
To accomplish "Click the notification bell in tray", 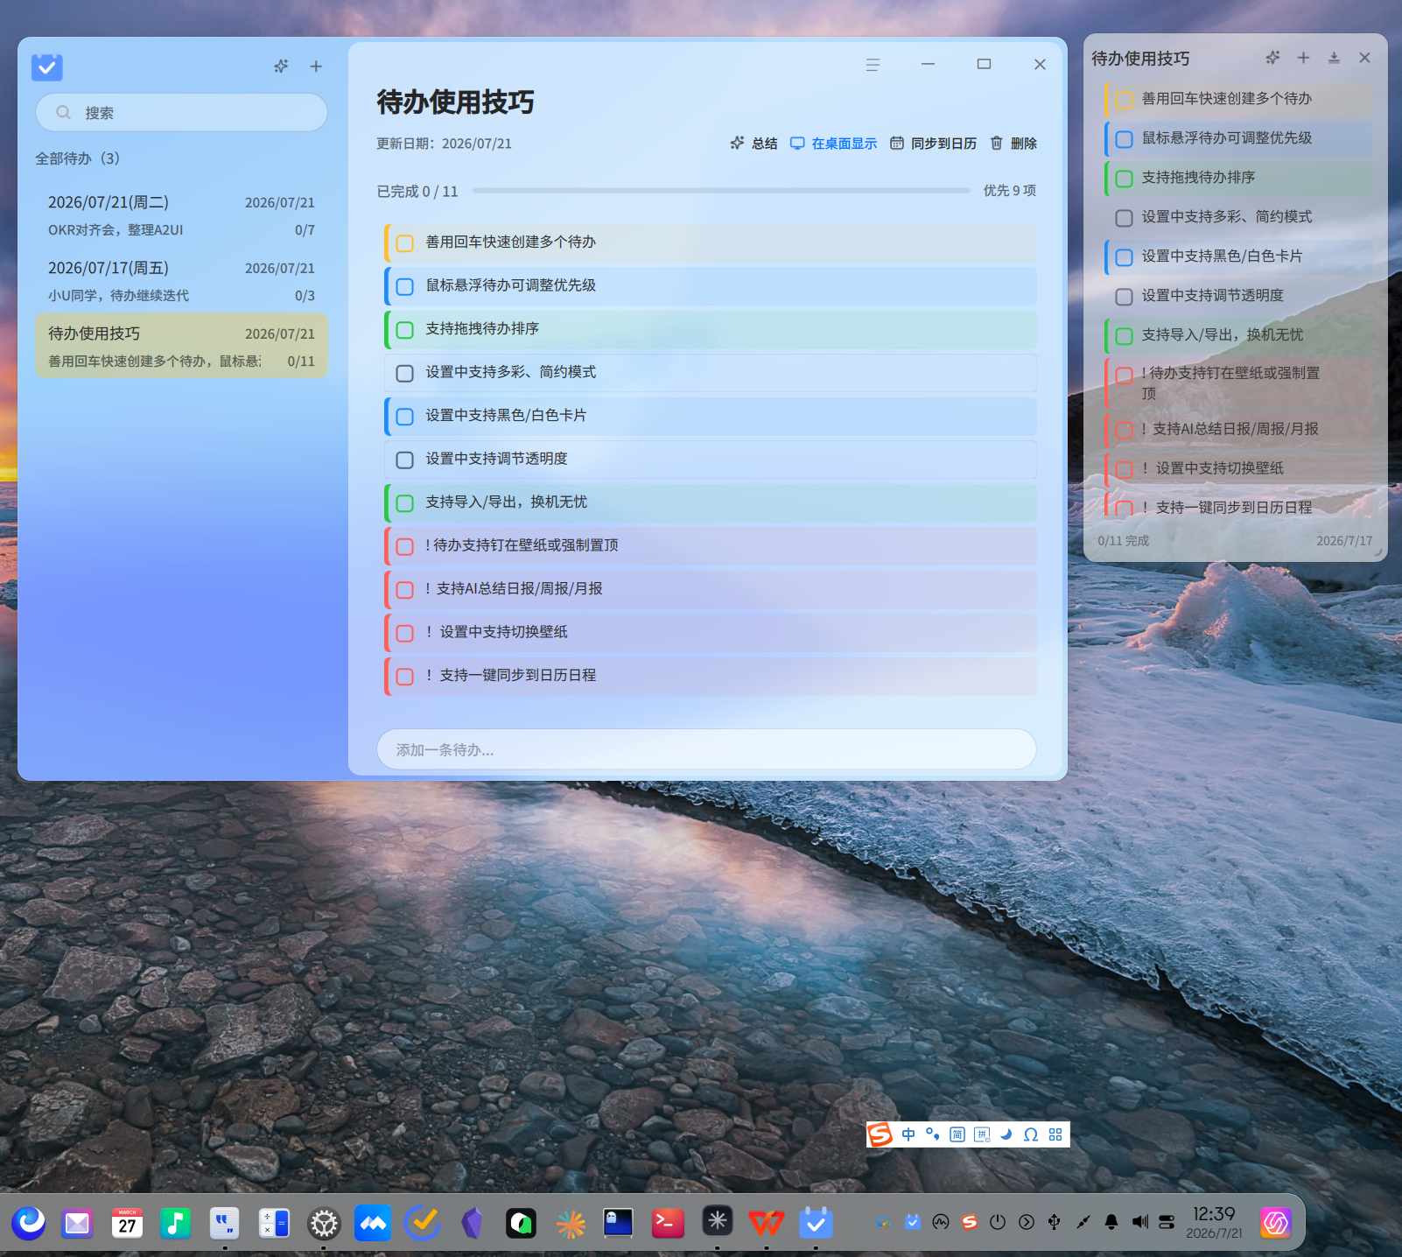I will 1111,1222.
